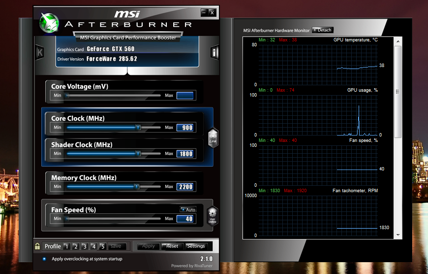Image resolution: width=428 pixels, height=274 pixels.
Task: Click the Core Clock slider handle
Action: tap(138, 128)
